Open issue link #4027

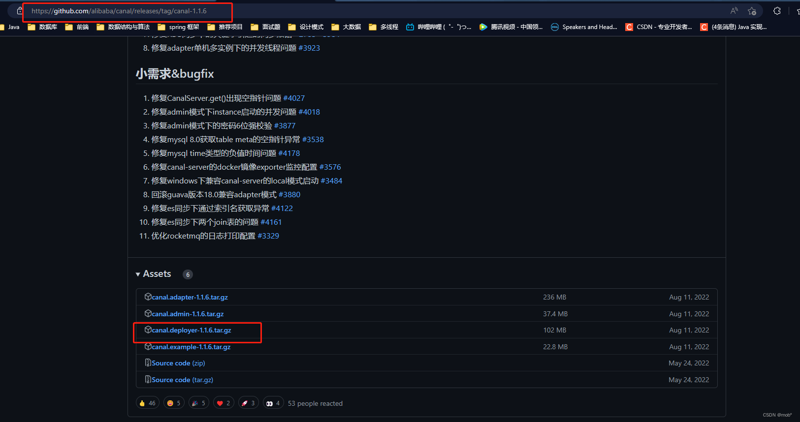tap(294, 98)
